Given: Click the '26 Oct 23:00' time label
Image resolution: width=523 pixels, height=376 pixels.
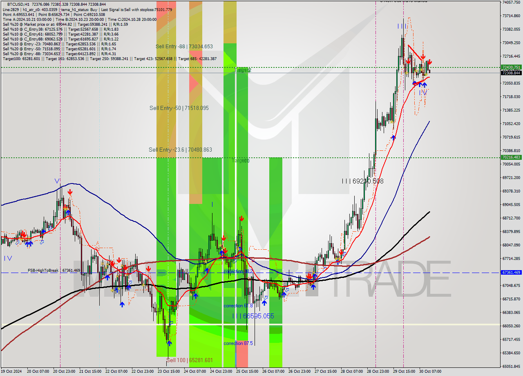Looking at the screenshot, I should tap(299, 372).
